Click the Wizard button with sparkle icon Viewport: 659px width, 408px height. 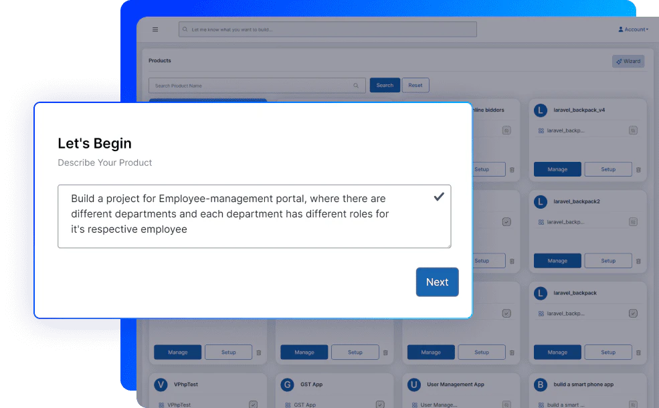[628, 61]
